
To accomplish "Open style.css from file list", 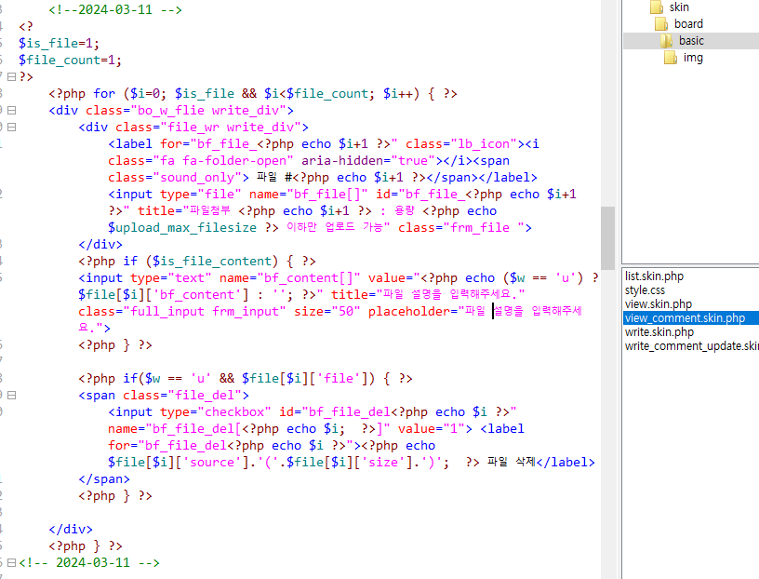I will [x=644, y=290].
